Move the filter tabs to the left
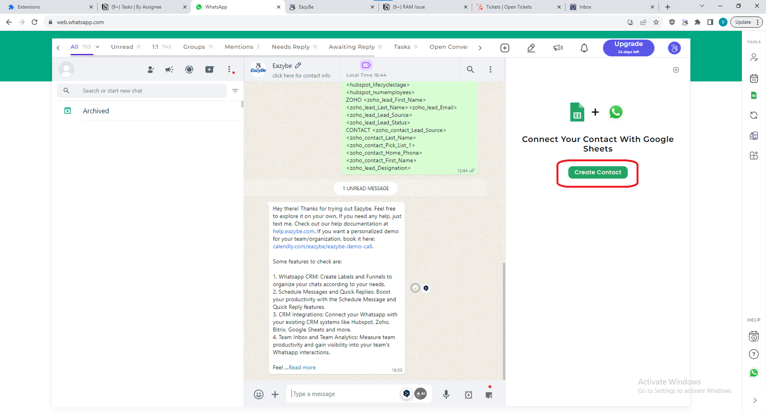Image resolution: width=766 pixels, height=414 pixels. 58,48
